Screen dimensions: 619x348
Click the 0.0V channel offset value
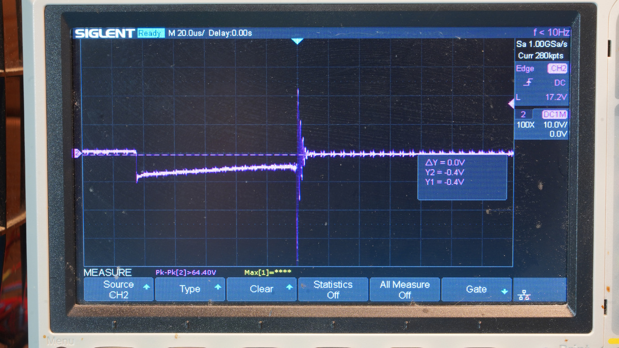pos(558,134)
